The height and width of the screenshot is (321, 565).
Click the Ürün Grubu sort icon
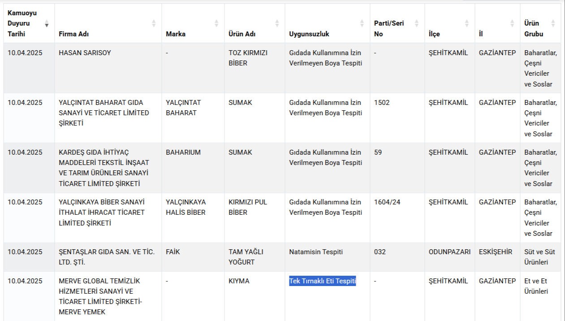pos(553,23)
